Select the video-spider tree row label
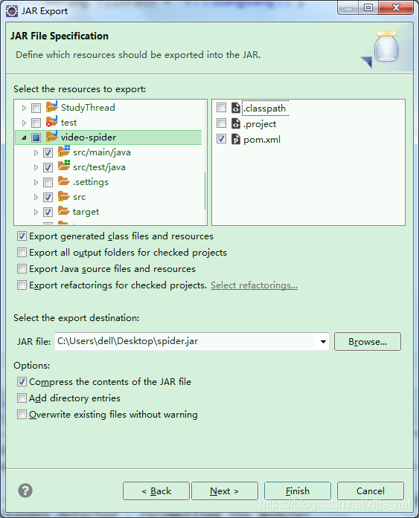This screenshot has height=518, width=419. 89,137
